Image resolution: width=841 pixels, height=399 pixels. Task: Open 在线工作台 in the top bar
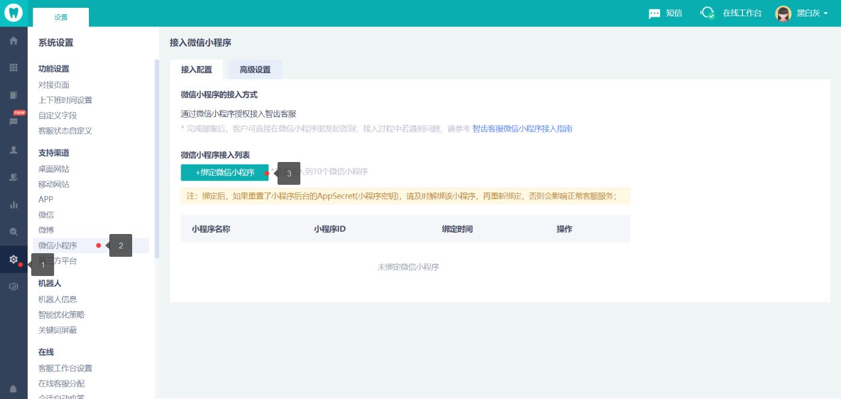742,13
